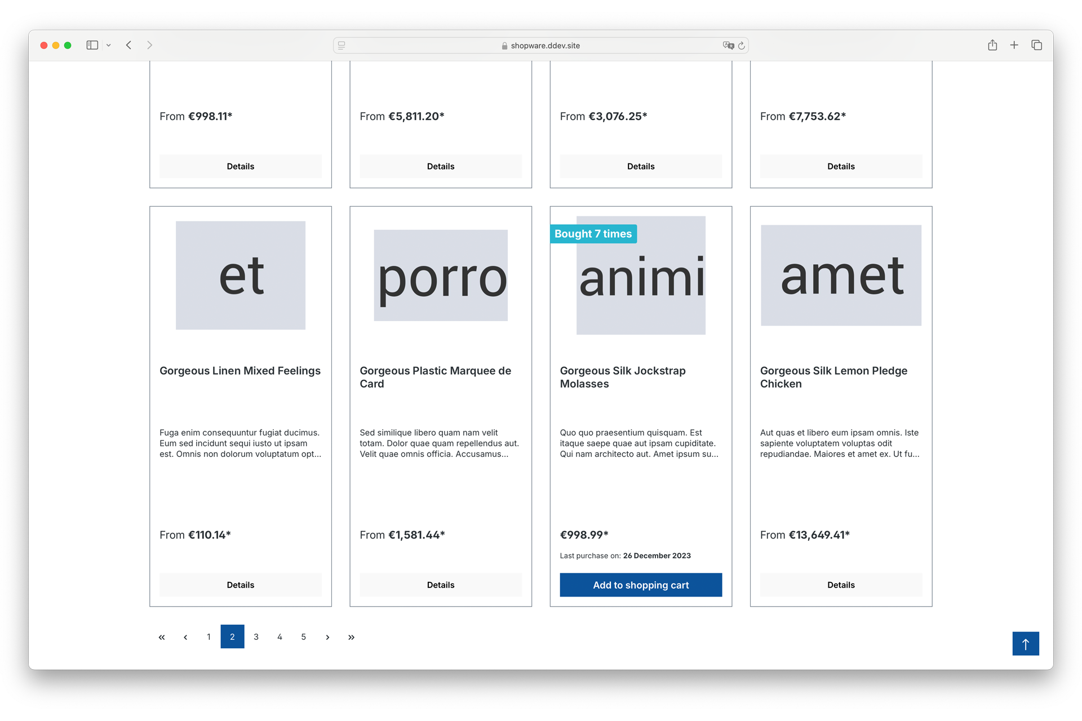Open the sidebar options dropdown arrow
Image resolution: width=1082 pixels, height=721 pixels.
[x=109, y=45]
